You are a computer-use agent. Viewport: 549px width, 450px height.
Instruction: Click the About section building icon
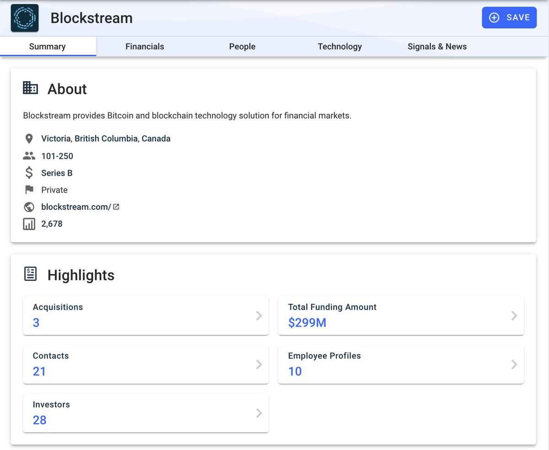click(31, 88)
